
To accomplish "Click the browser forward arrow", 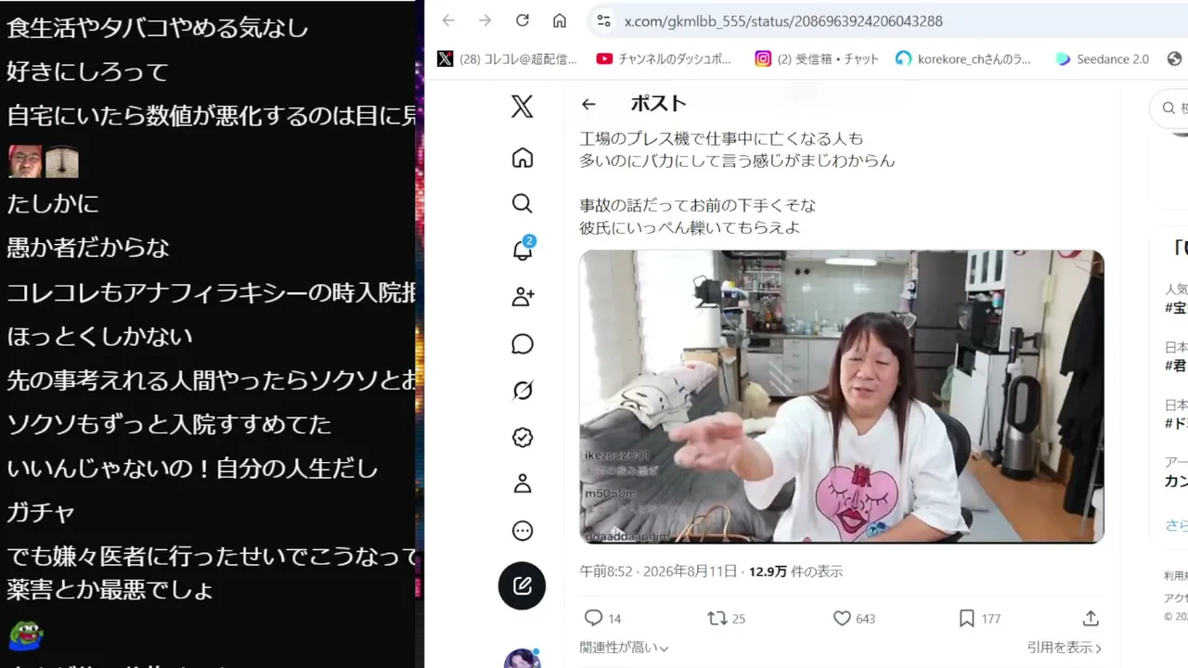I will pos(484,20).
